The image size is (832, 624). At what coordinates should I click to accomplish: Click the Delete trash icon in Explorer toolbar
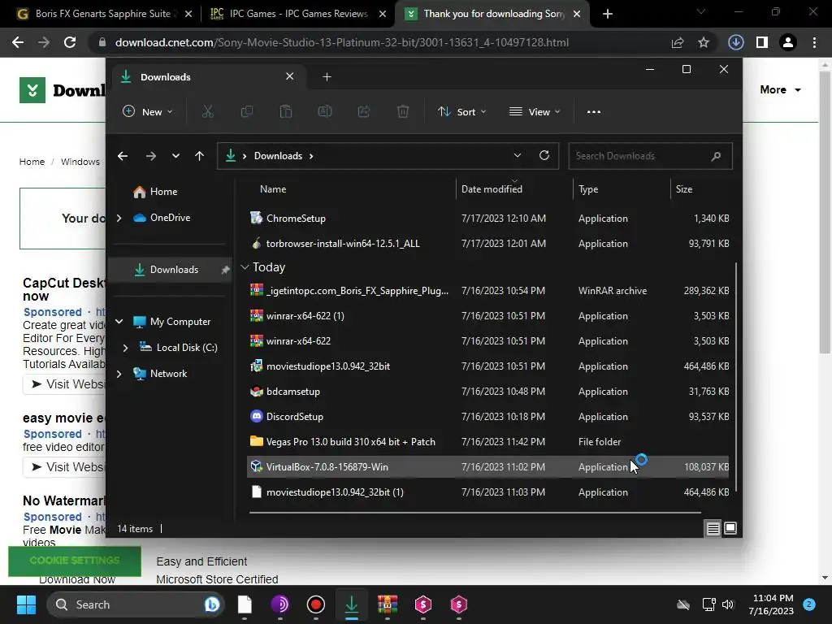(x=403, y=111)
